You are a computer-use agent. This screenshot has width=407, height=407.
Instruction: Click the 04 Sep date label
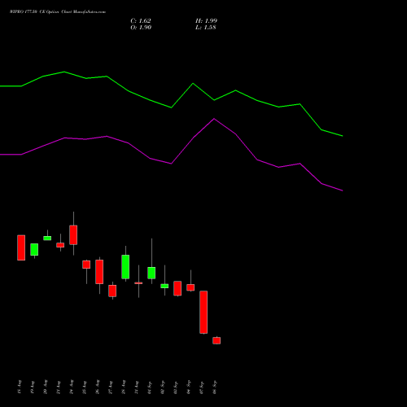pyautogui.click(x=189, y=387)
